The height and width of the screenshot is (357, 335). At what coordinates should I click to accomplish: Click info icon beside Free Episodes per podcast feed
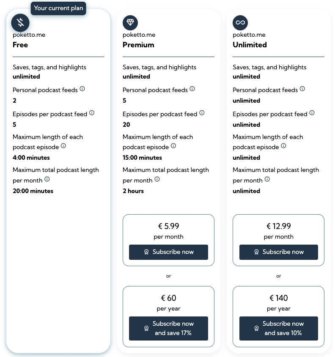coord(92,113)
